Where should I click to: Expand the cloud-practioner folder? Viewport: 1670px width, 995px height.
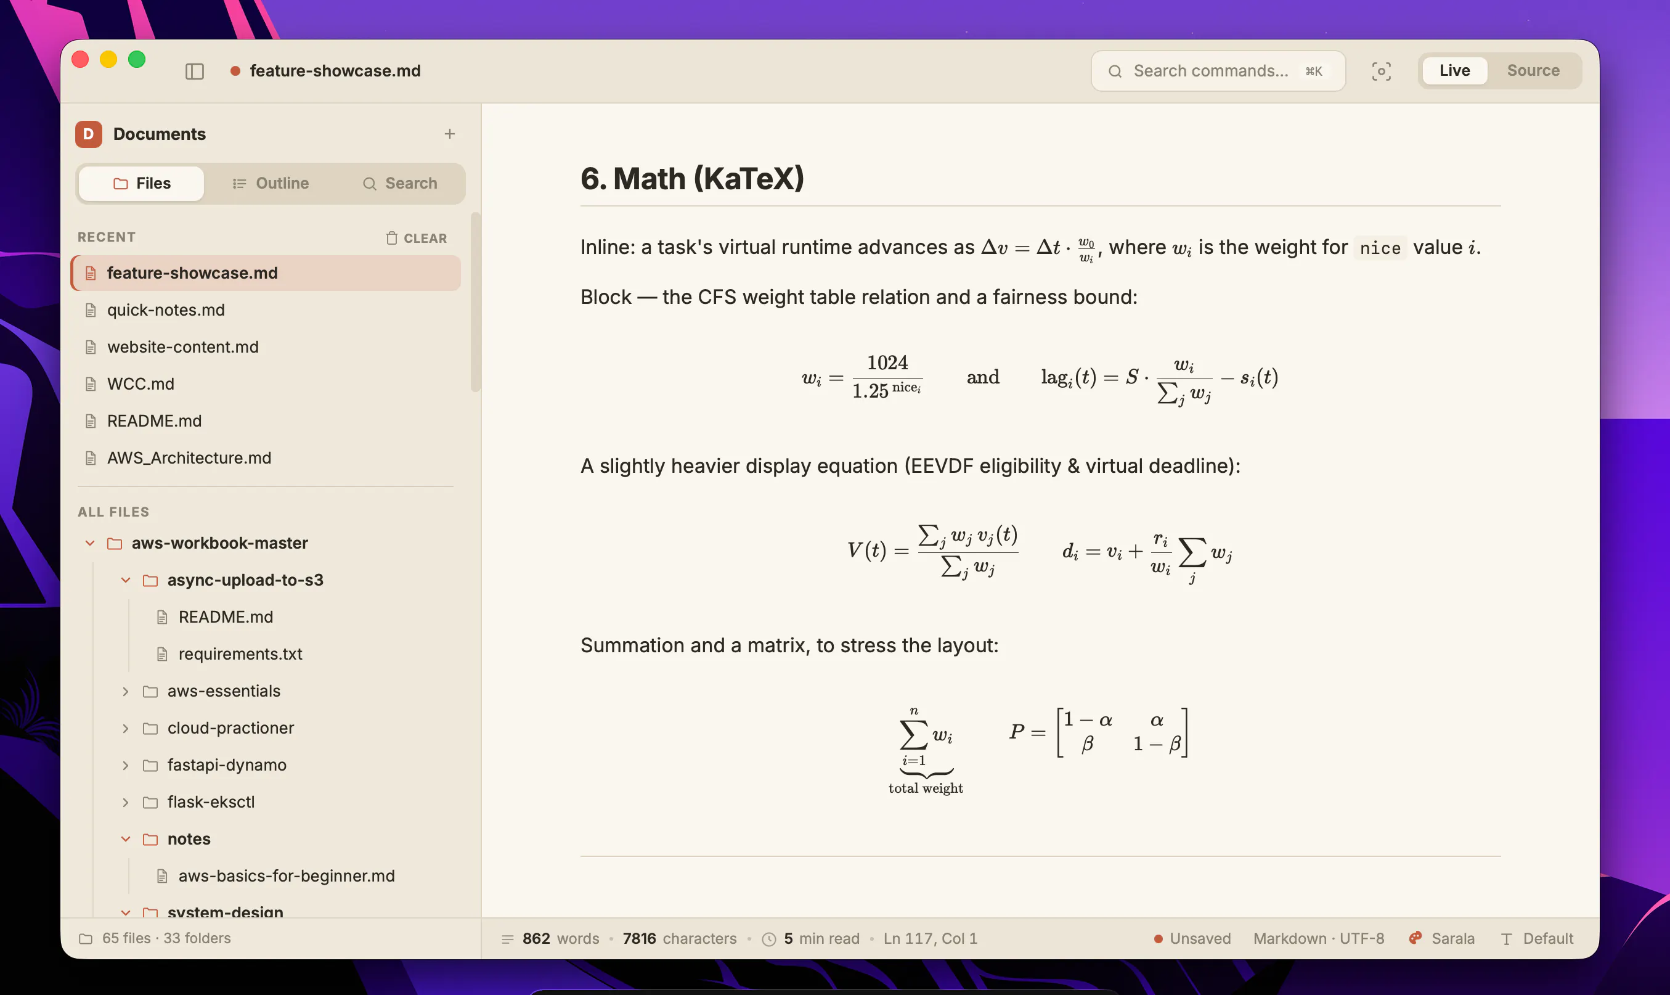tap(125, 728)
